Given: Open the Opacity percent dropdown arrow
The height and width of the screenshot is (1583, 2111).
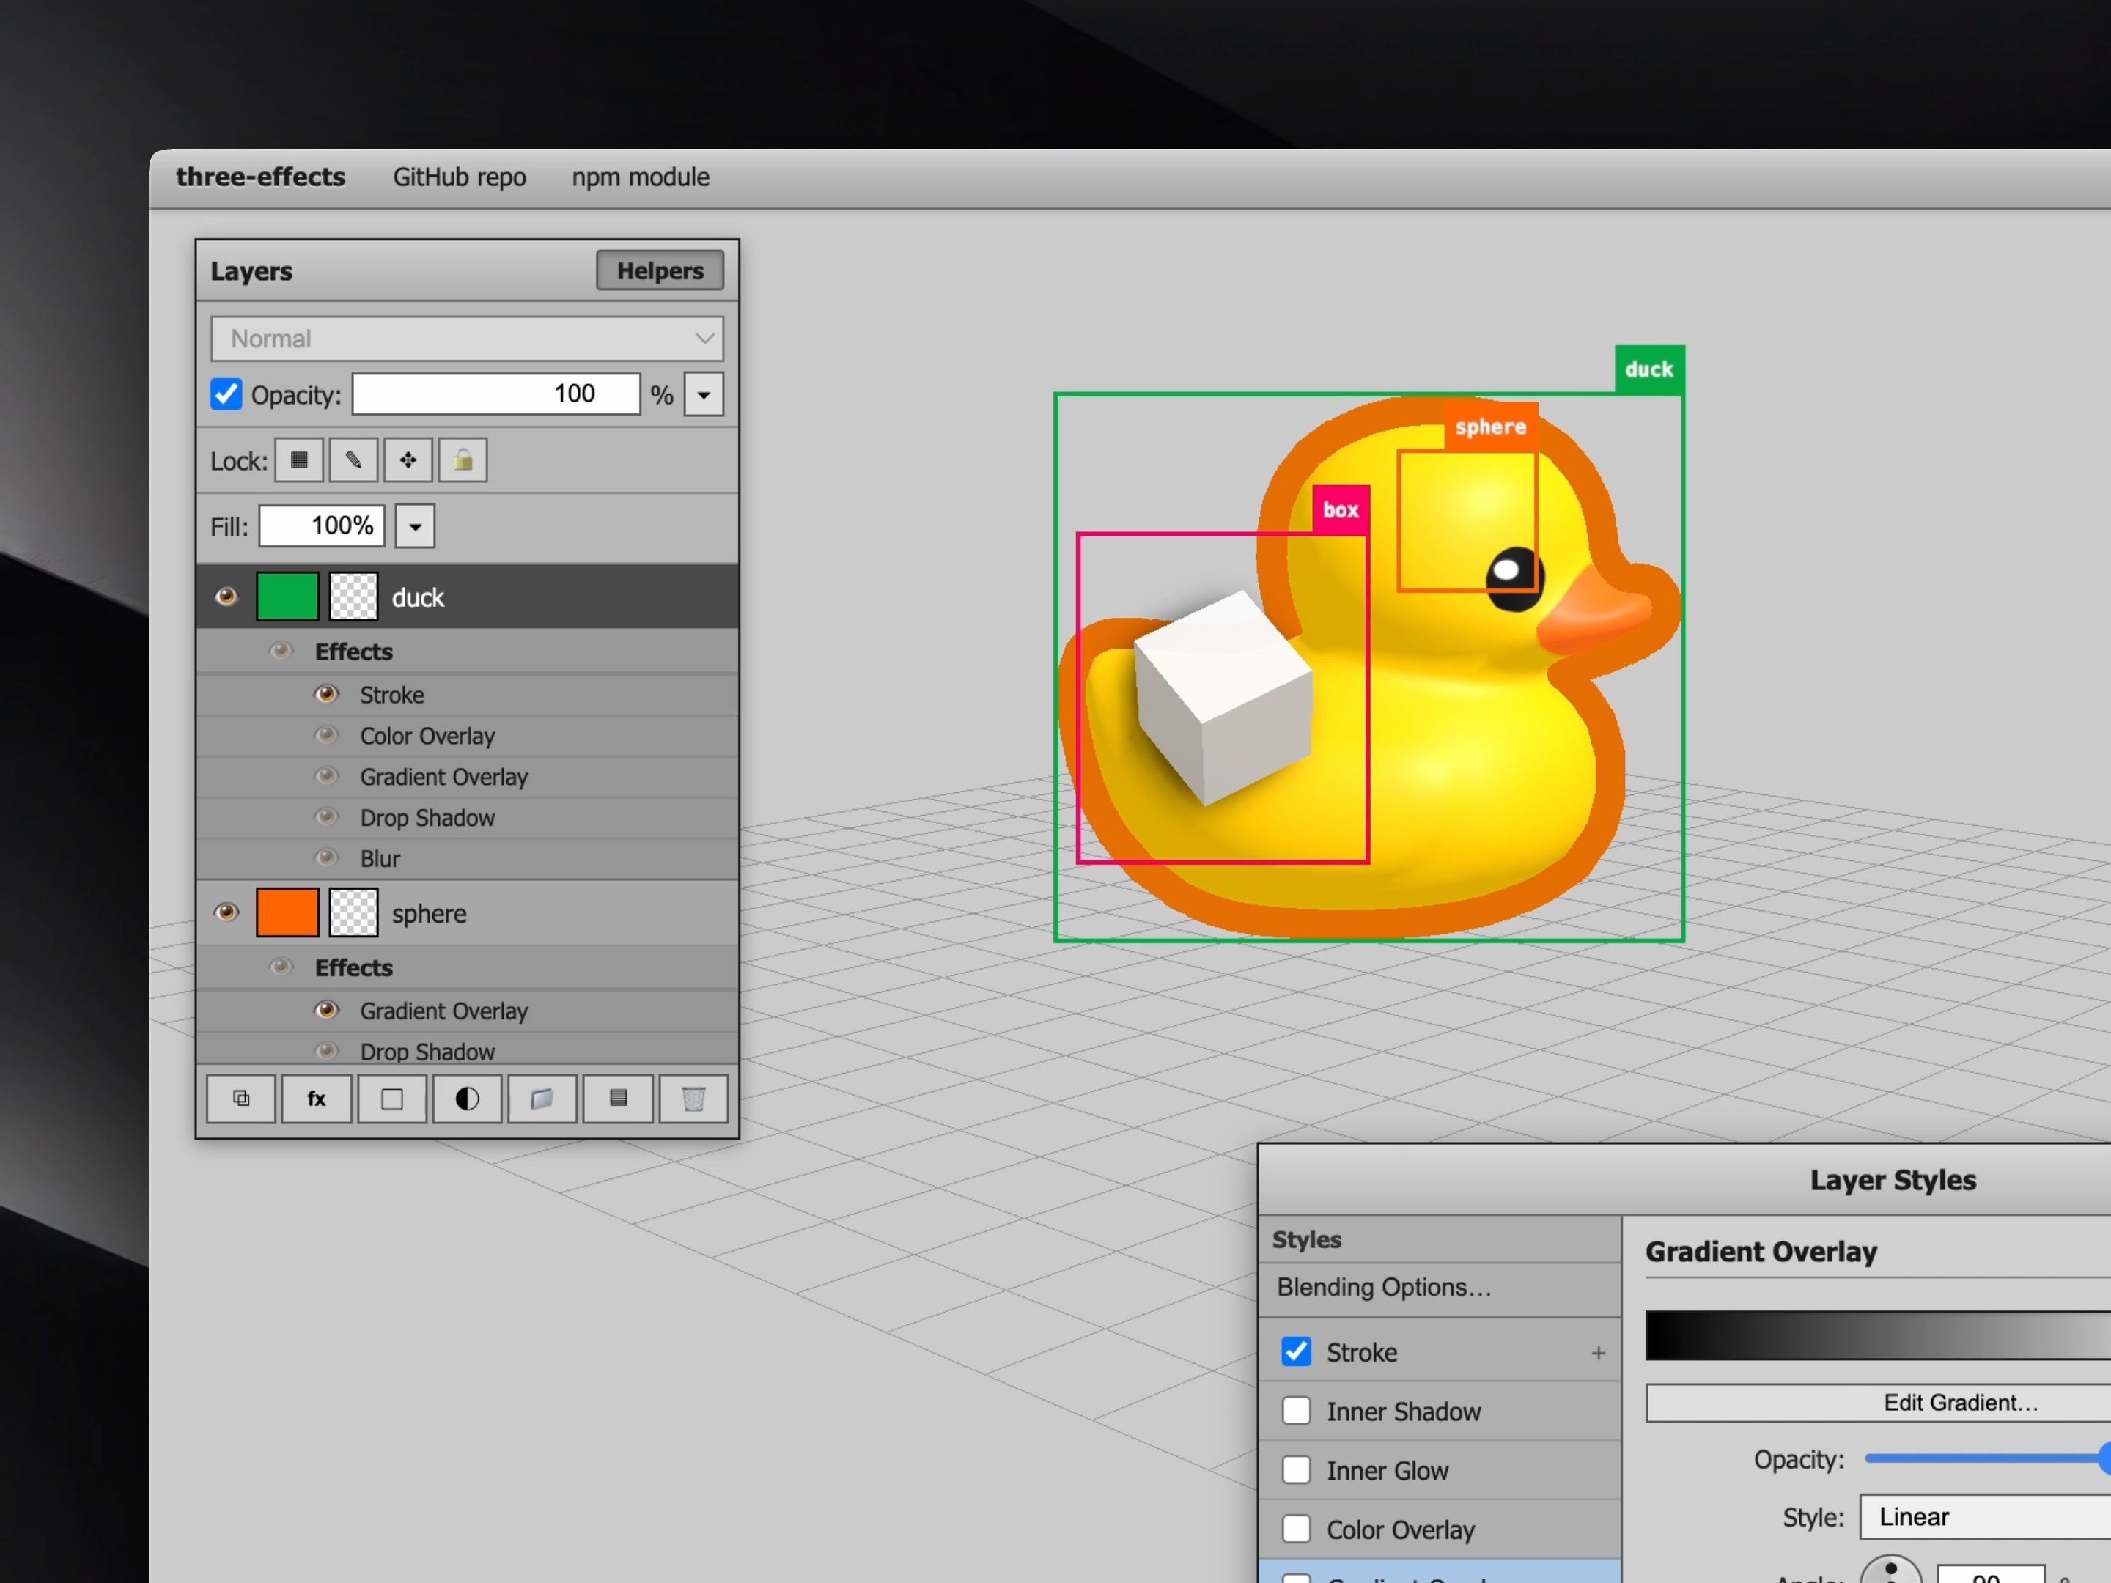Looking at the screenshot, I should click(x=704, y=394).
